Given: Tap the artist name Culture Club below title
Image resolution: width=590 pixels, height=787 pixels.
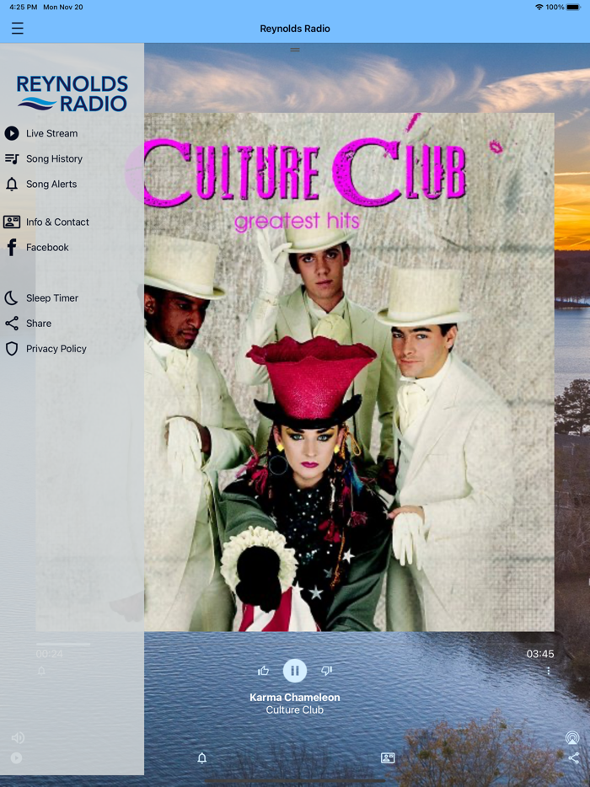Looking at the screenshot, I should click(295, 709).
